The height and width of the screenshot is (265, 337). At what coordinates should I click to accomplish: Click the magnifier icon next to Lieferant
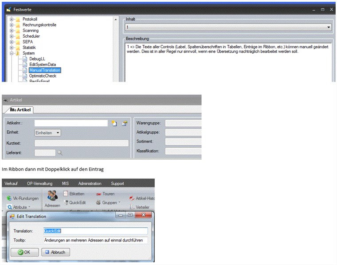click(x=60, y=153)
